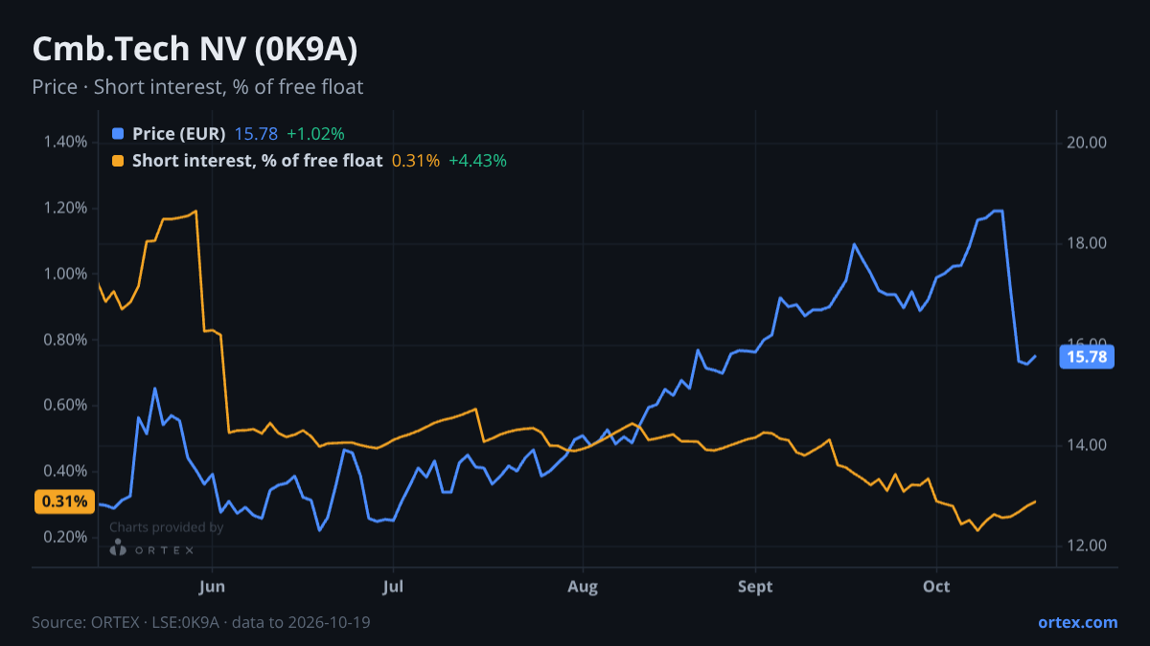Screen dimensions: 1150x646
Task: Open the ortex.com link
Action: click(1078, 622)
